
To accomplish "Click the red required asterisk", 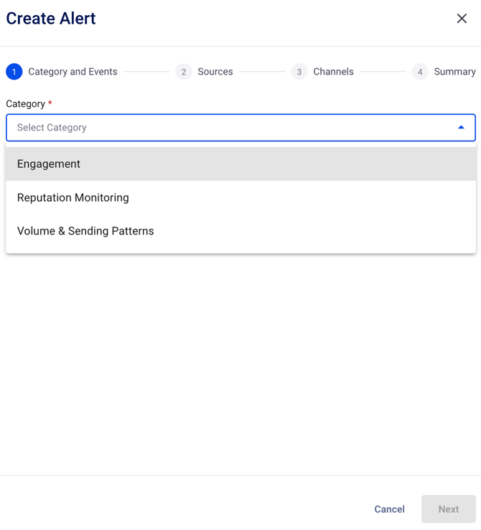I will click(50, 104).
